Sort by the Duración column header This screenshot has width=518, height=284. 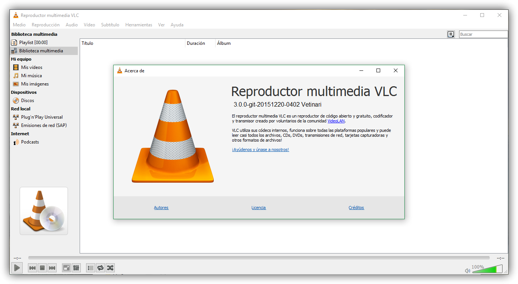[200, 43]
